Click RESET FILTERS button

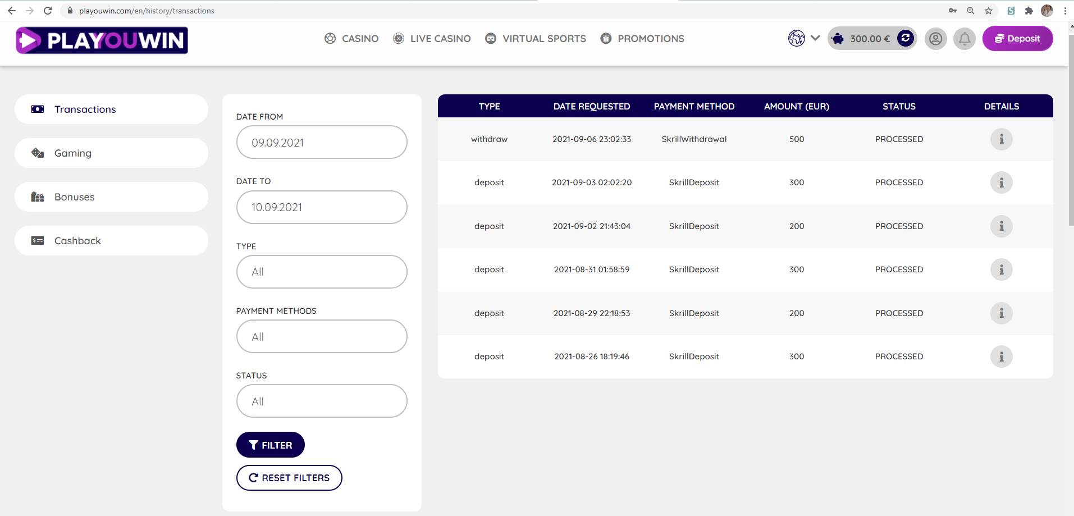click(289, 478)
